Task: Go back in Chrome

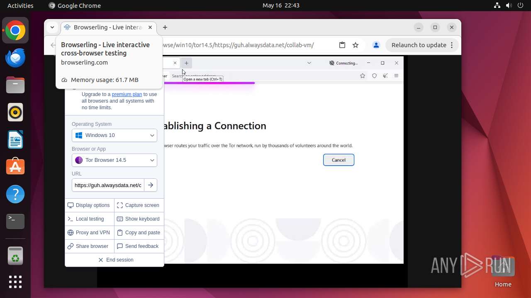Action: pyautogui.click(x=53, y=45)
